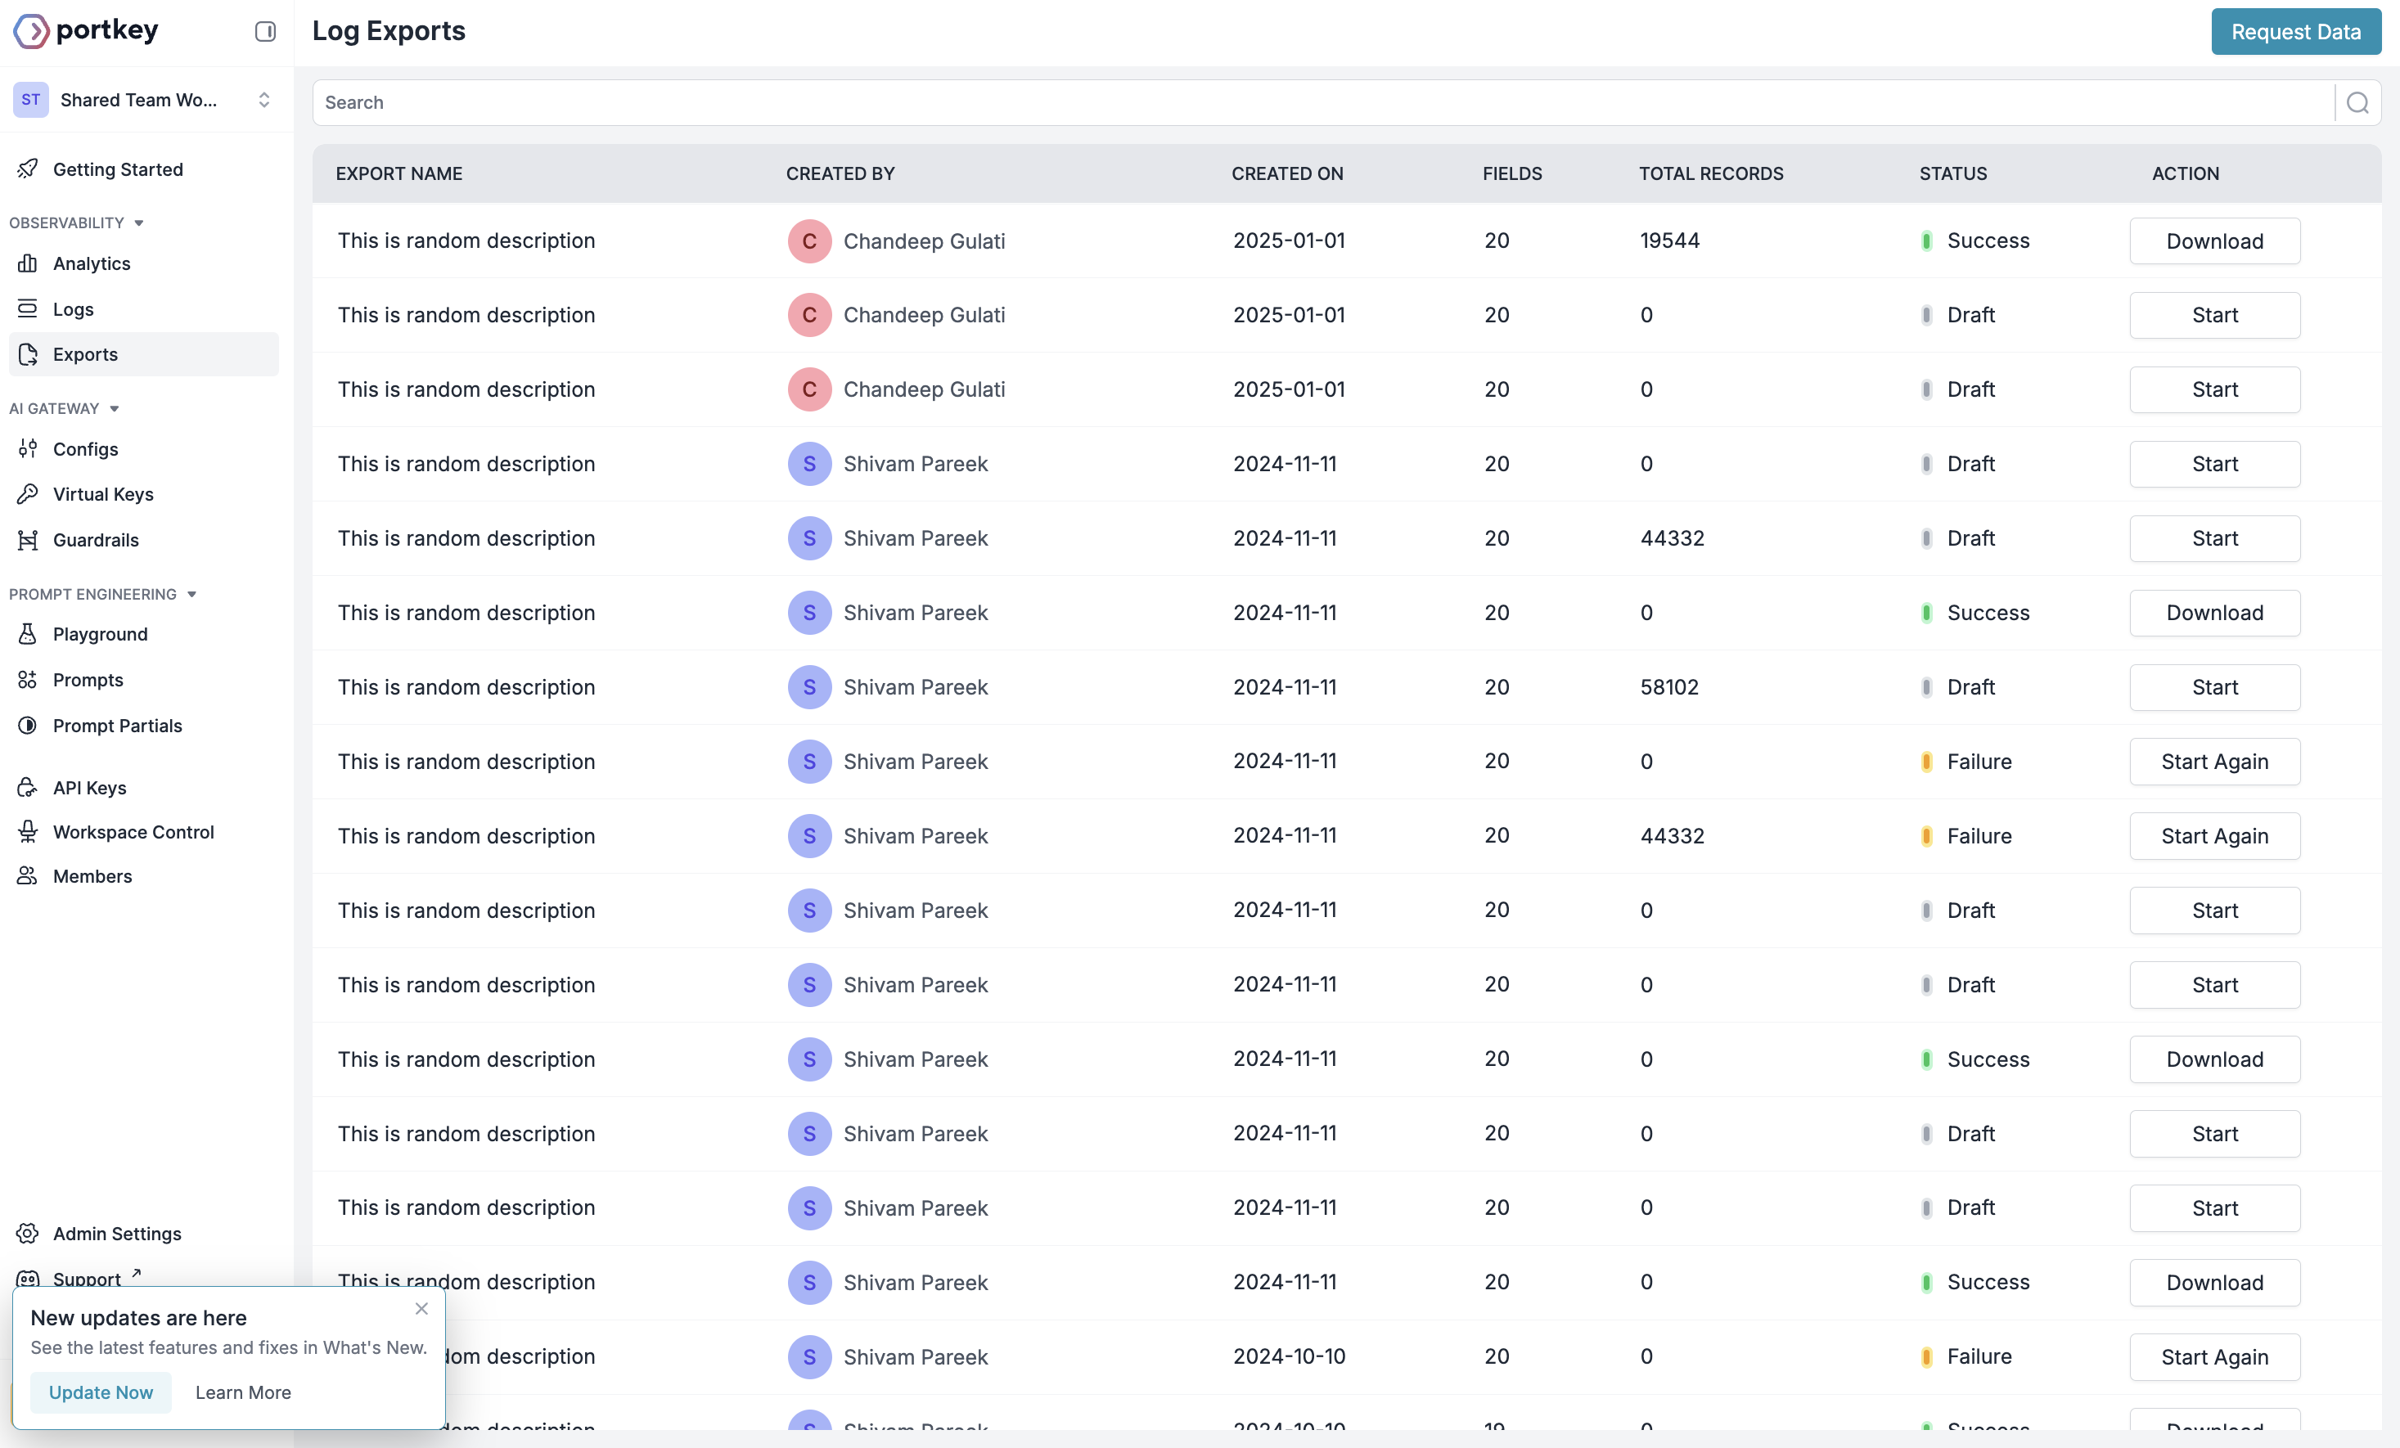Click the API Keys icon

pos(29,787)
